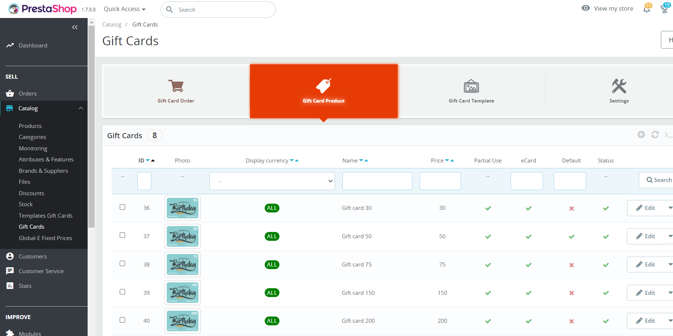
Task: Click the View my store link
Action: [x=613, y=8]
